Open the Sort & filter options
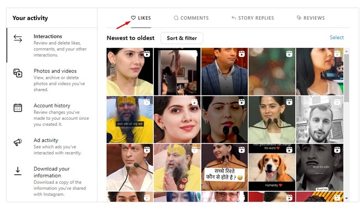 pyautogui.click(x=182, y=38)
